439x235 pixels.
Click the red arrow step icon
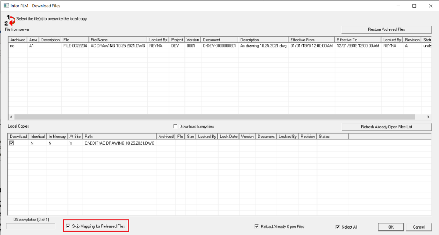(x=11, y=20)
